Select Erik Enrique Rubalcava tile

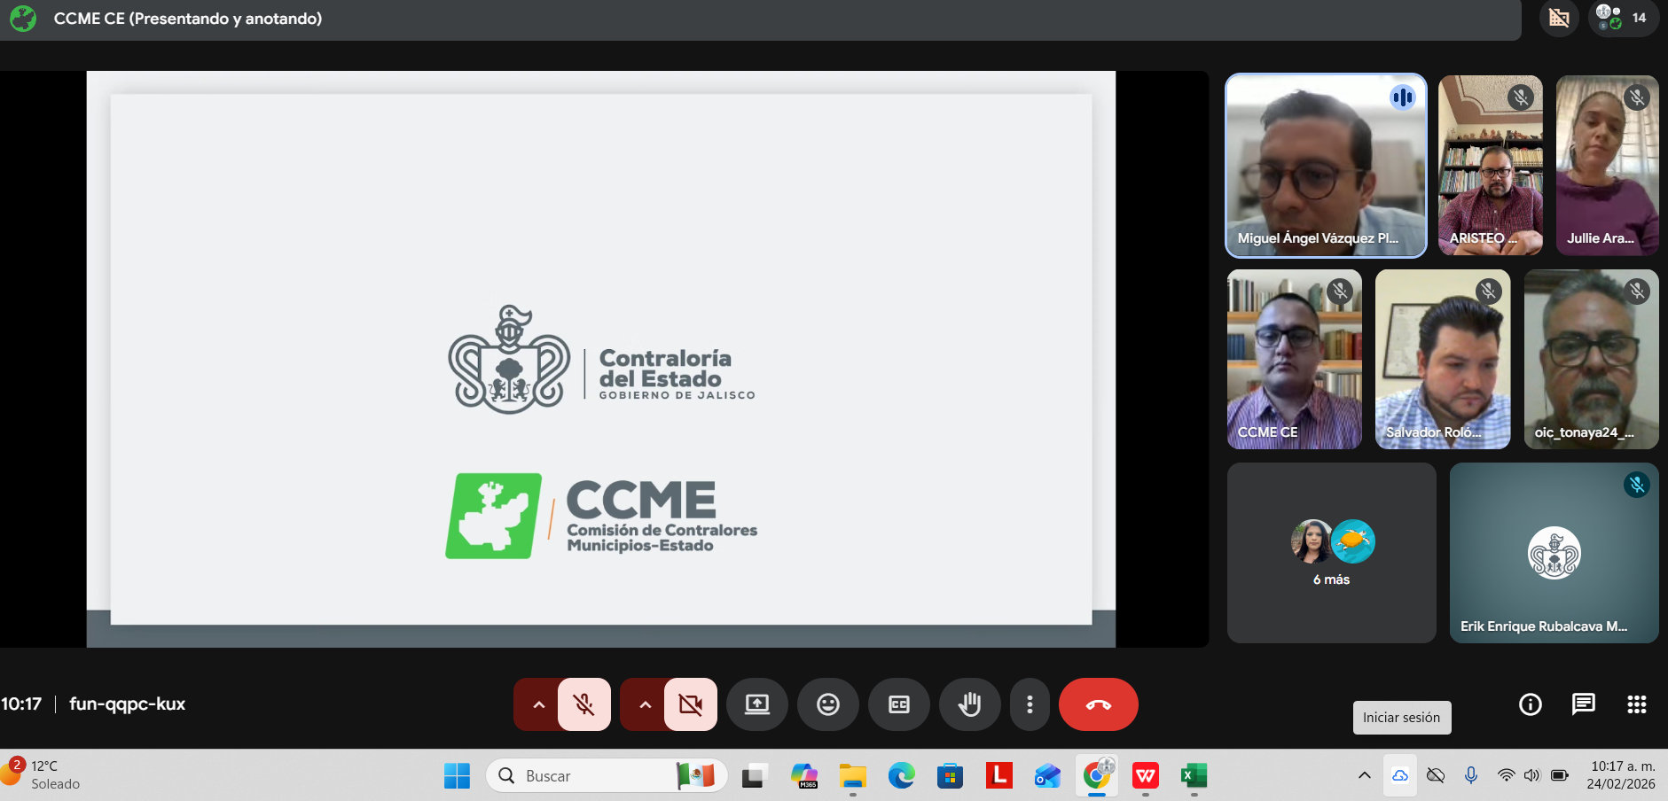coord(1554,553)
